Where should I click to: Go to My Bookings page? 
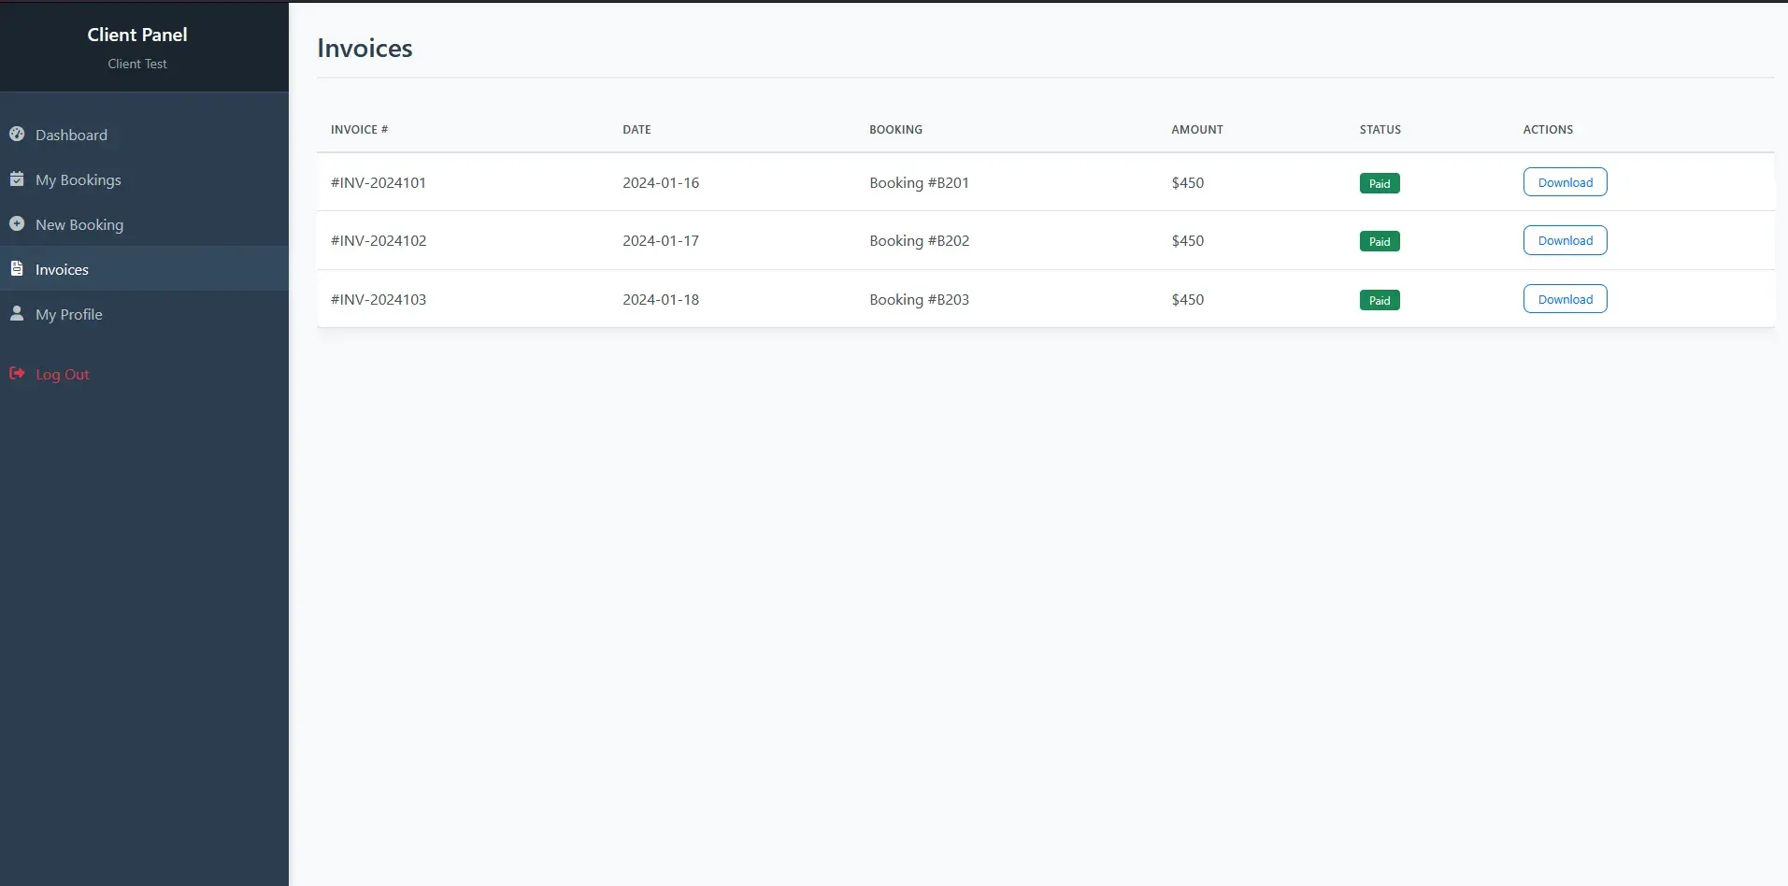point(79,179)
